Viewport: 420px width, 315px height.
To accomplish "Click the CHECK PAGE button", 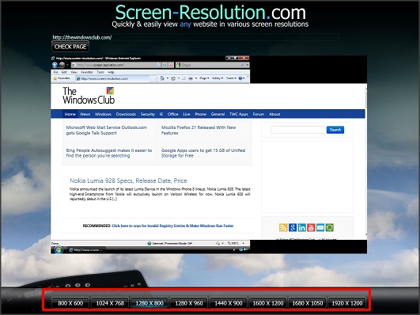I will (70, 47).
